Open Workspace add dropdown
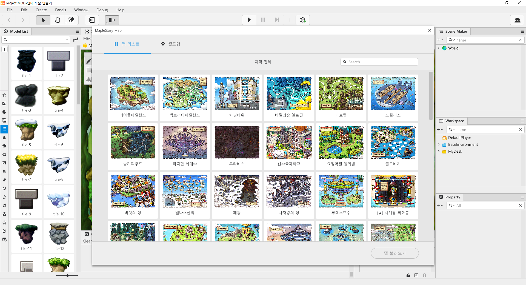 [x=440, y=130]
